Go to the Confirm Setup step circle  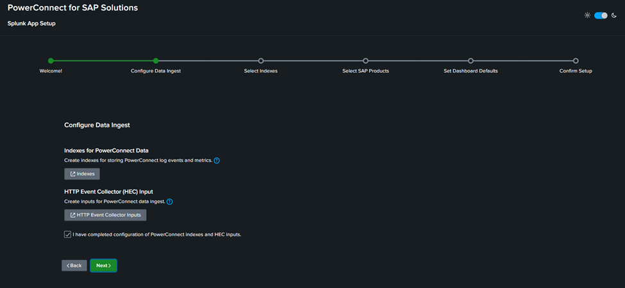(576, 61)
